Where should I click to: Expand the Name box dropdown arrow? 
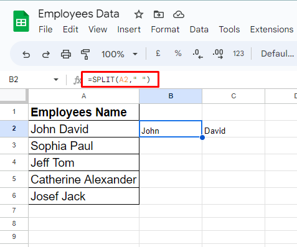tap(56, 80)
